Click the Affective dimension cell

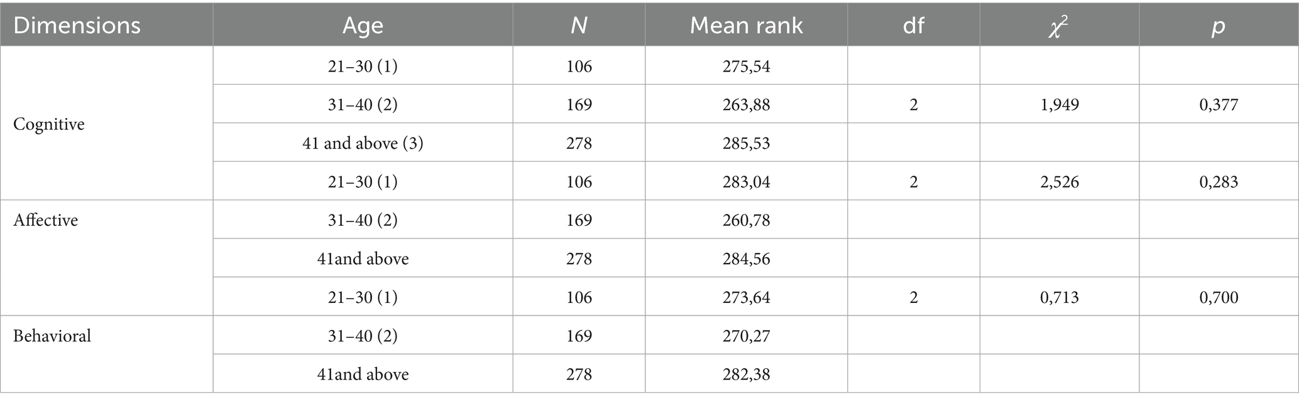point(45,220)
